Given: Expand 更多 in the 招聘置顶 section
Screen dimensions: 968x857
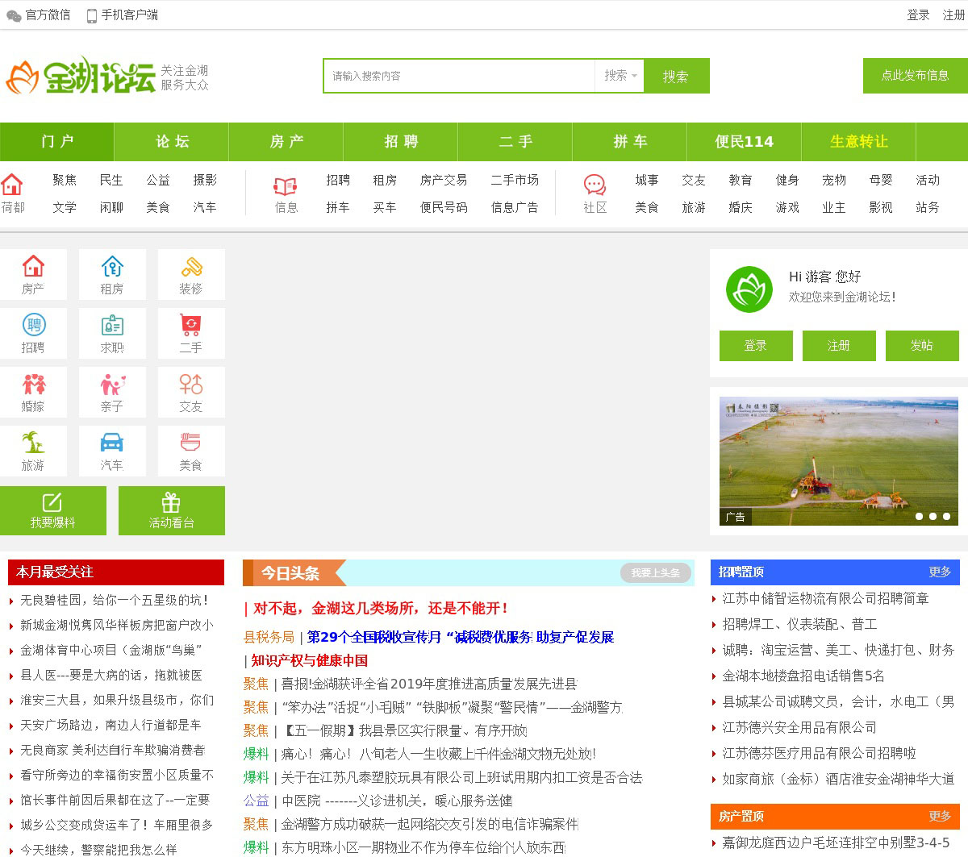Looking at the screenshot, I should [940, 572].
